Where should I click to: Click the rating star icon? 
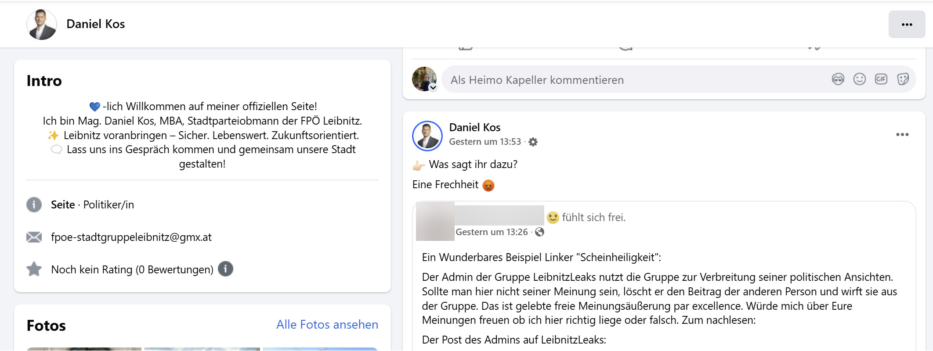(34, 269)
